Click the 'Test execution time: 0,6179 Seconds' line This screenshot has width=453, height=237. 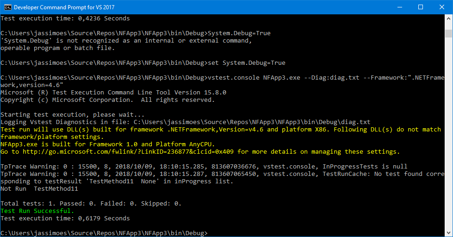pyautogui.click(x=65, y=218)
